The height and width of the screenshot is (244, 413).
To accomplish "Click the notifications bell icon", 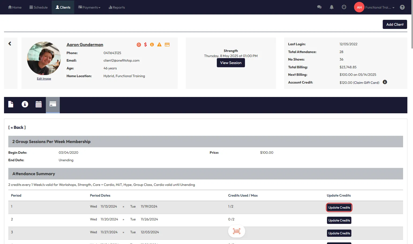I will click(x=332, y=7).
